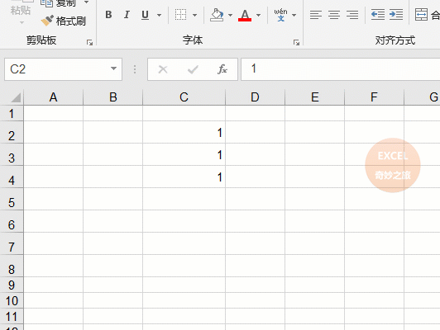Select column C header

click(x=184, y=97)
